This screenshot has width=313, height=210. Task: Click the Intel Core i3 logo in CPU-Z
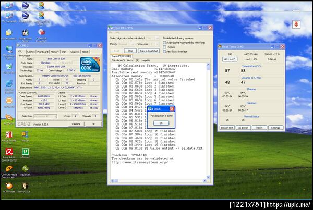pyautogui.click(x=90, y=65)
